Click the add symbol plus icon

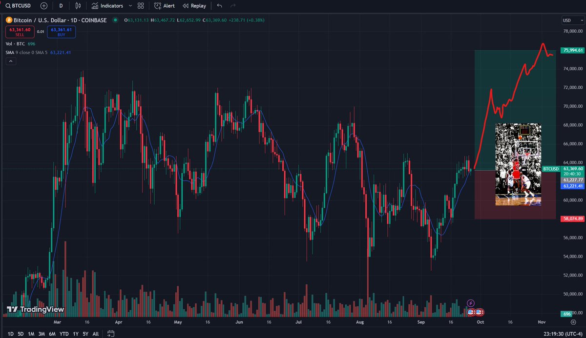(44, 6)
